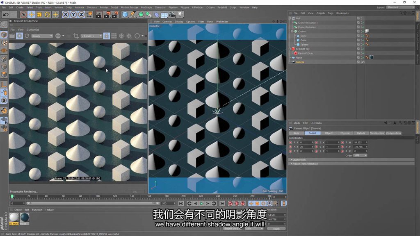The width and height of the screenshot is (420, 236).
Task: Open the Redshift menu
Action: click(x=222, y=7)
